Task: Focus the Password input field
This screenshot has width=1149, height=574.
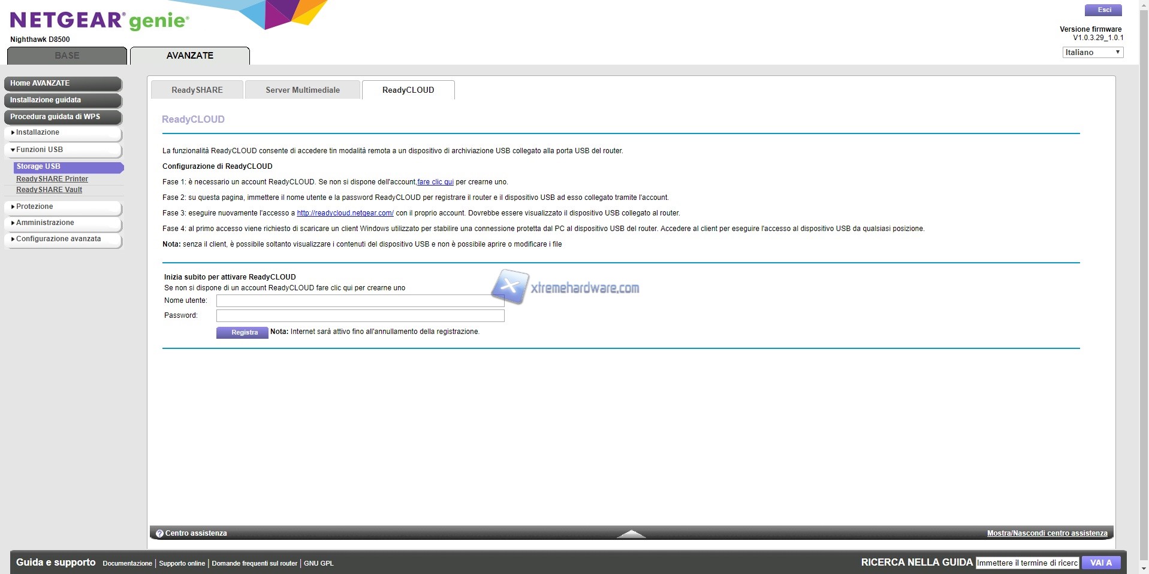Action: 360,315
